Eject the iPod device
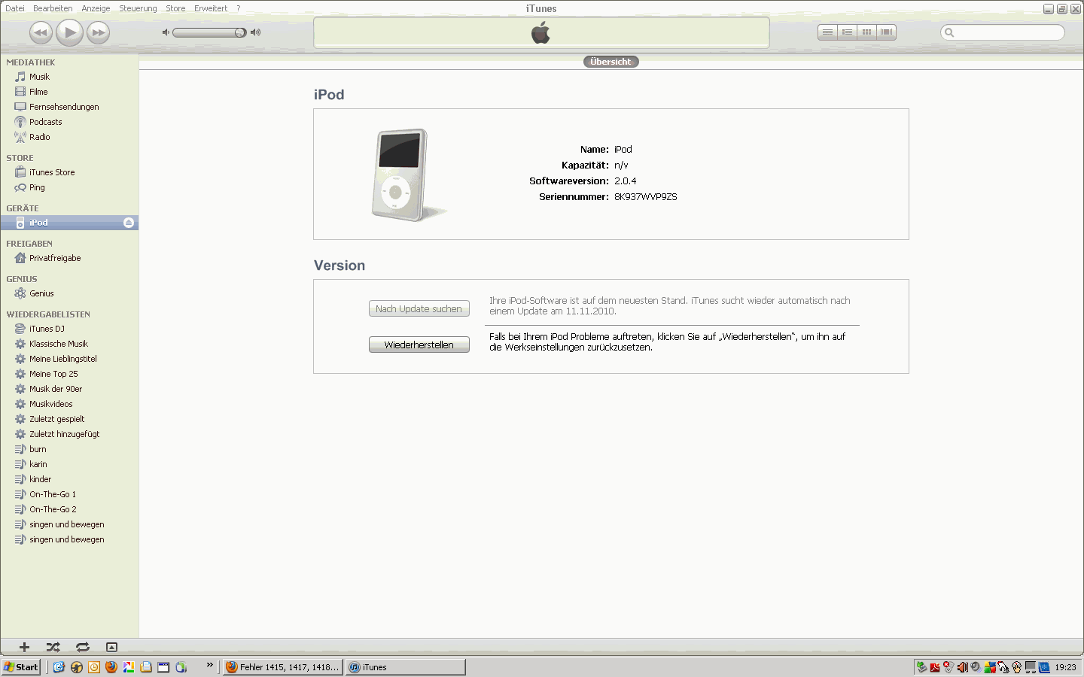 tap(129, 223)
